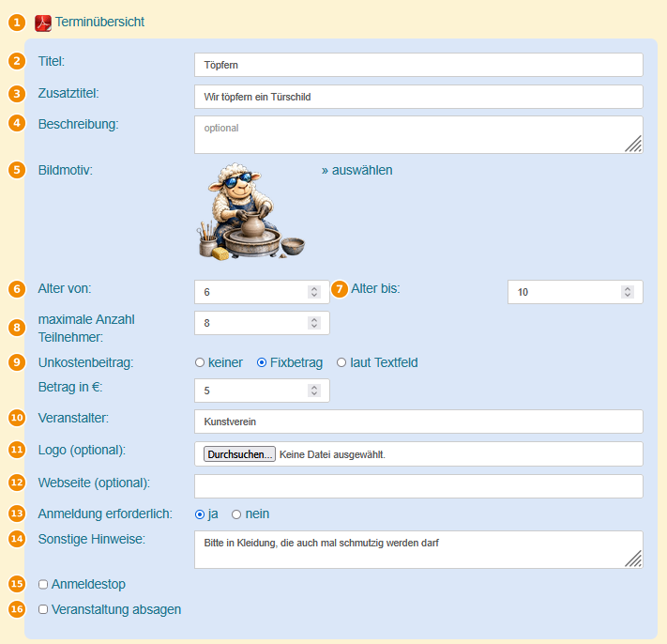Select the Fixbetrag radio option
The height and width of the screenshot is (644, 667).
tap(262, 362)
